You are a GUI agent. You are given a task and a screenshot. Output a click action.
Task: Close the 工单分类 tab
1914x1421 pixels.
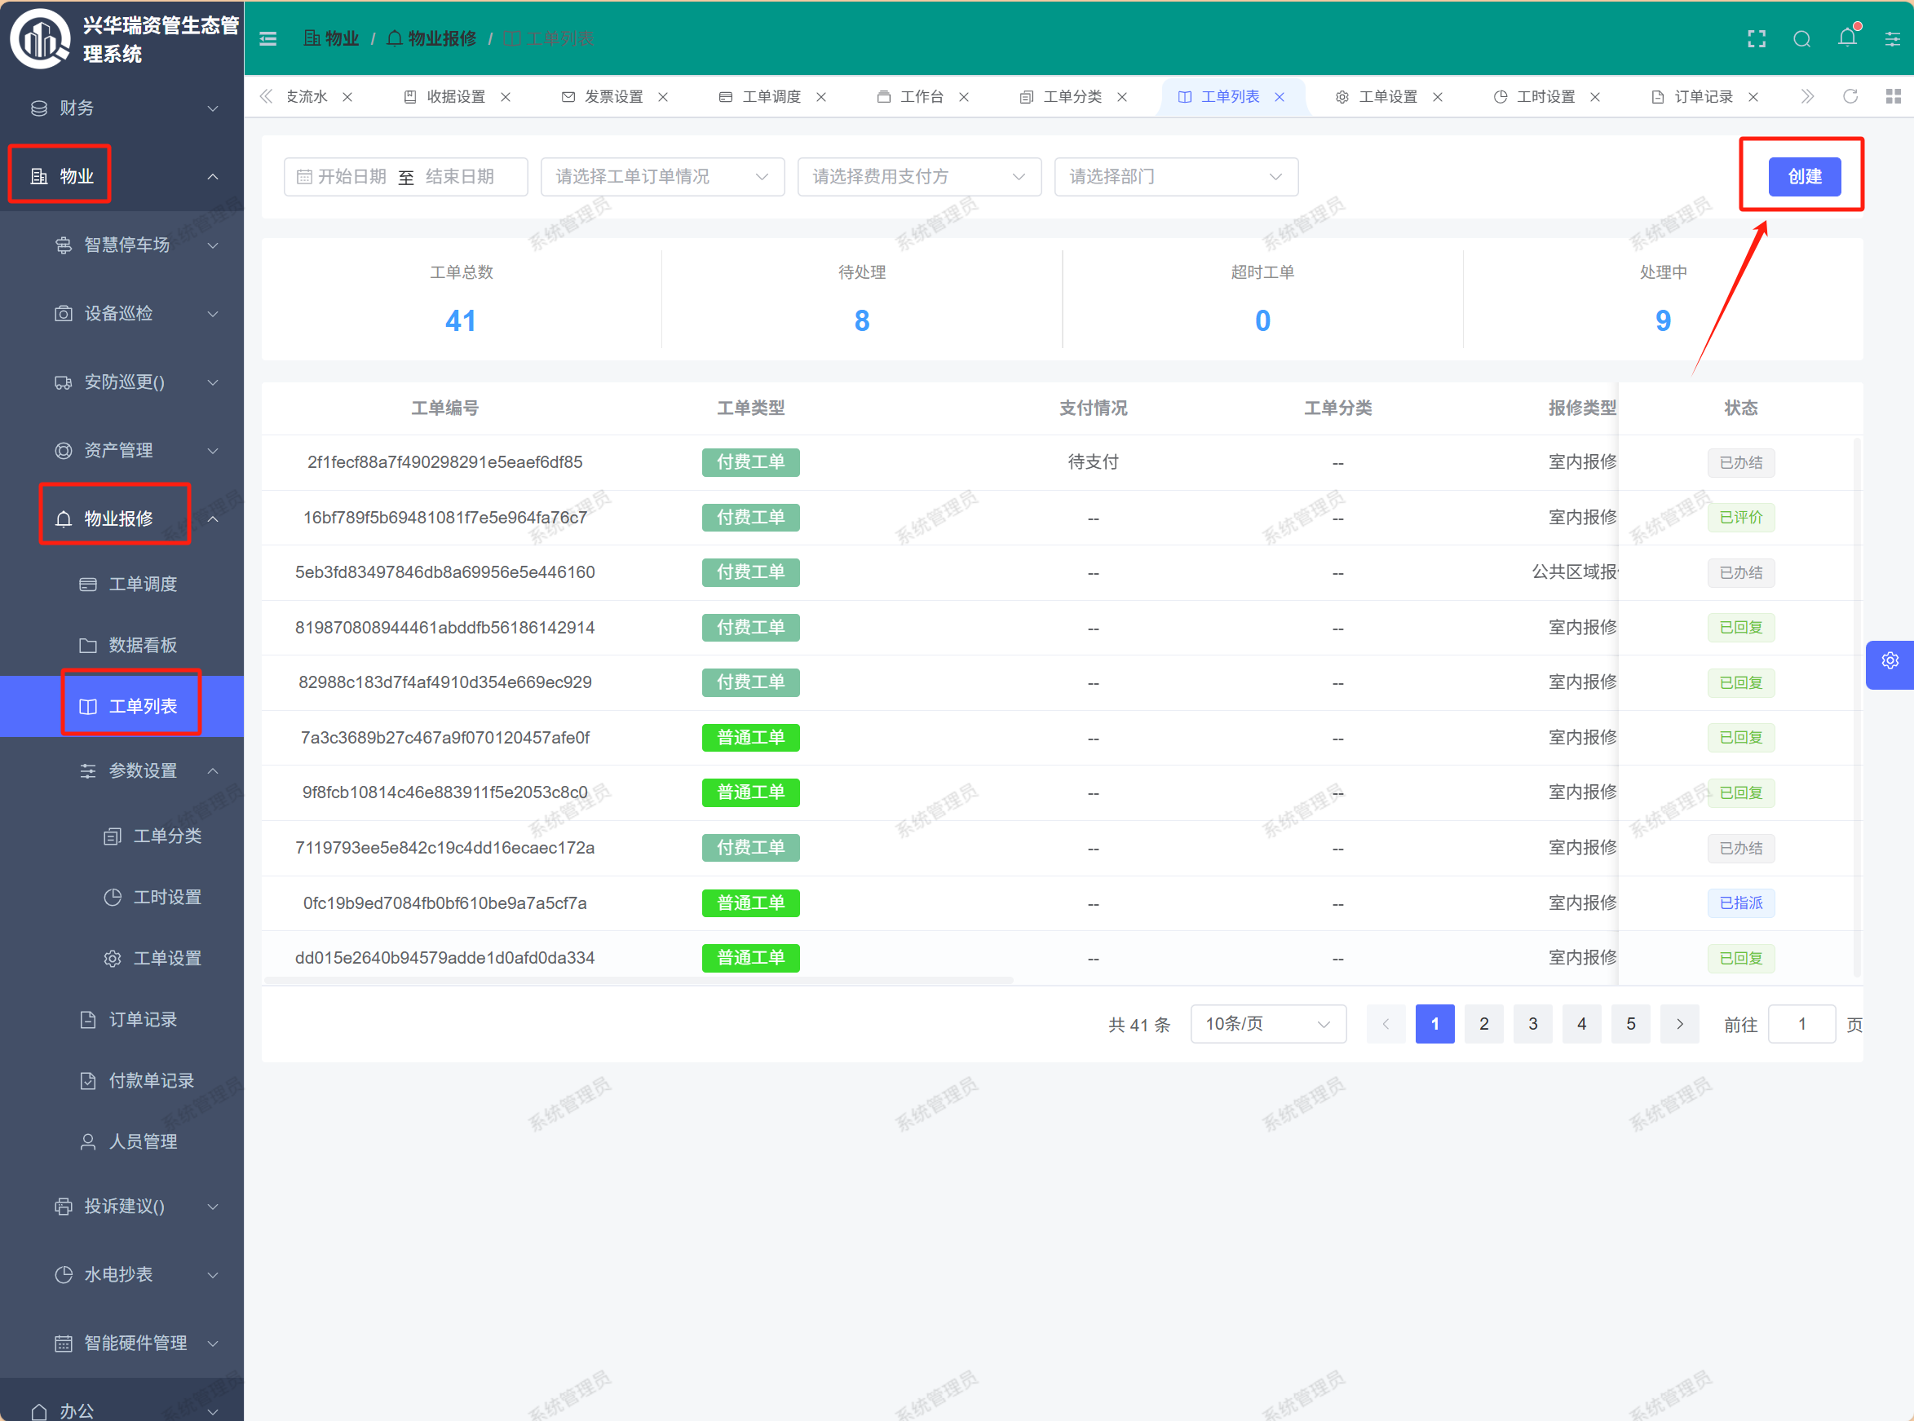click(1122, 97)
